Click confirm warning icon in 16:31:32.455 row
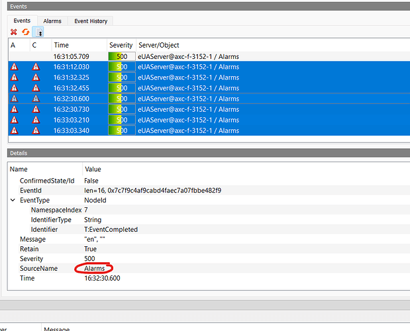Screen dimensions: 410x331 point(36,88)
